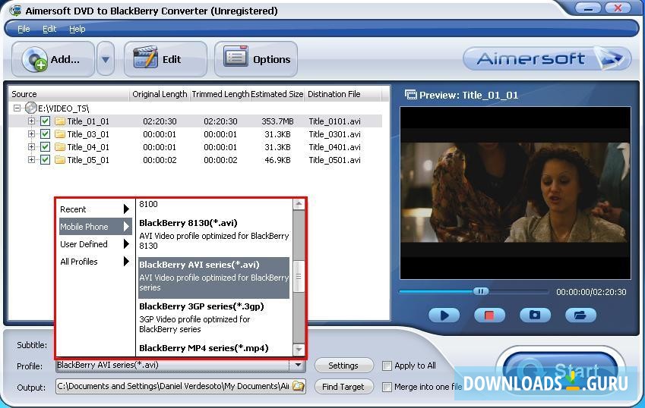Viewport: 645px width, 408px height.
Task: Click the Title_05_01 folder icon
Action: tap(60, 160)
